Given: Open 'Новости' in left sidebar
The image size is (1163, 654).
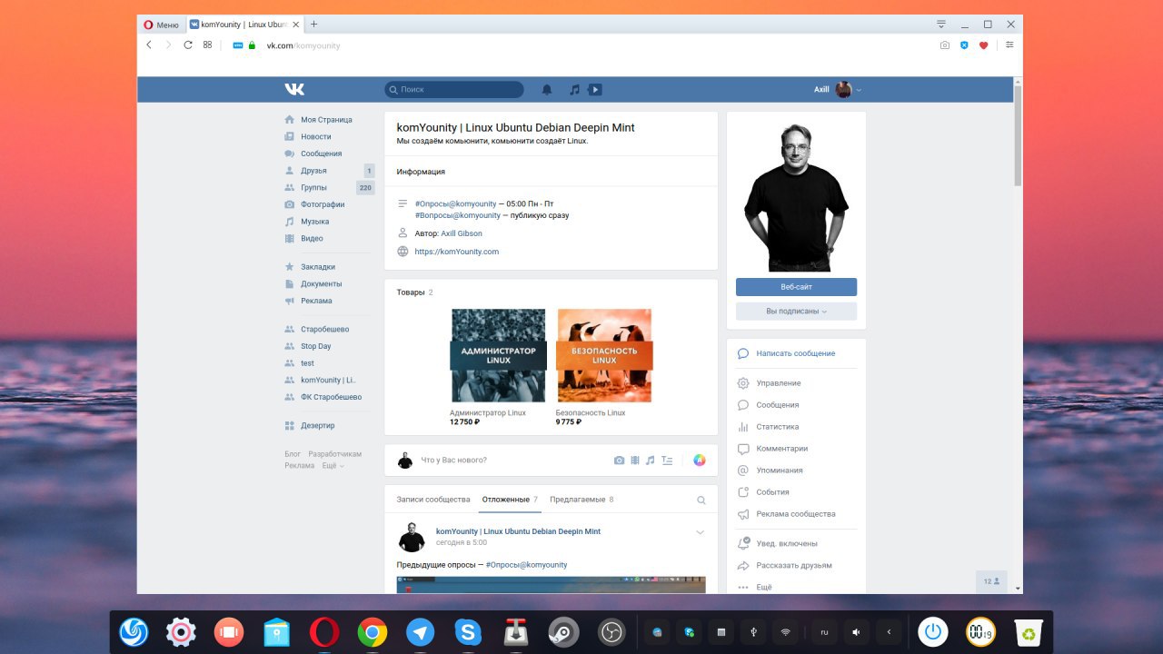Looking at the screenshot, I should tap(316, 136).
